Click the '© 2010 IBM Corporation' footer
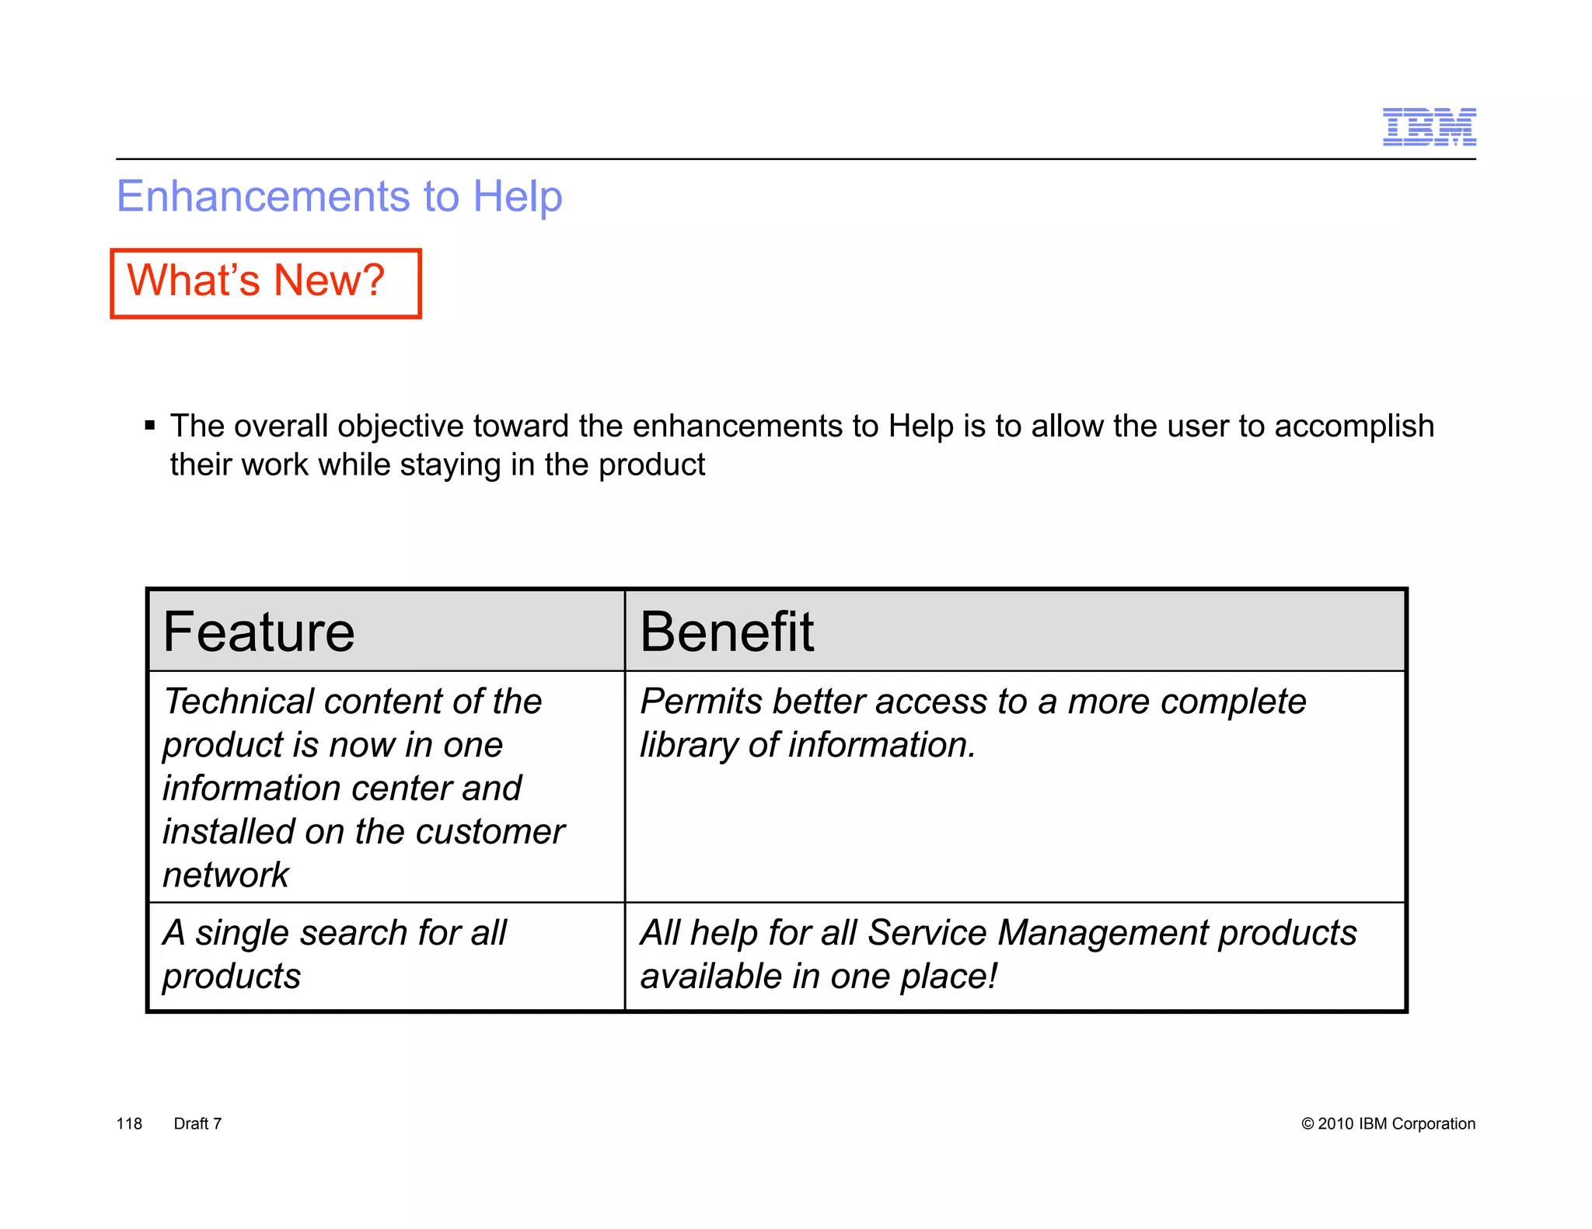 click(x=1388, y=1123)
